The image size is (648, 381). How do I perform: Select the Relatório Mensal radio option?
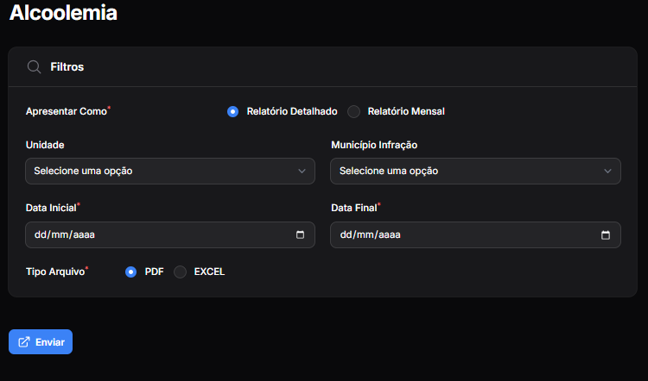click(x=353, y=111)
